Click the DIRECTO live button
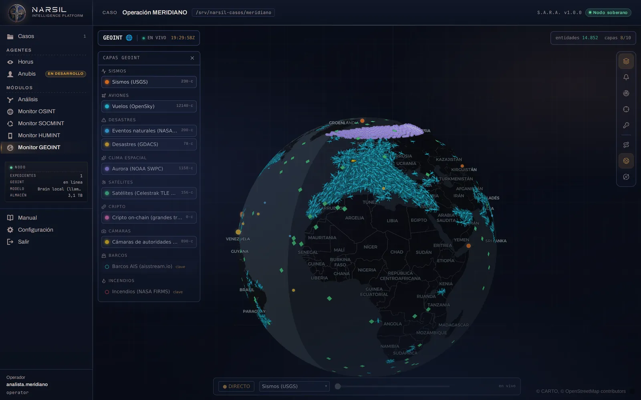The image size is (641, 400). click(236, 386)
